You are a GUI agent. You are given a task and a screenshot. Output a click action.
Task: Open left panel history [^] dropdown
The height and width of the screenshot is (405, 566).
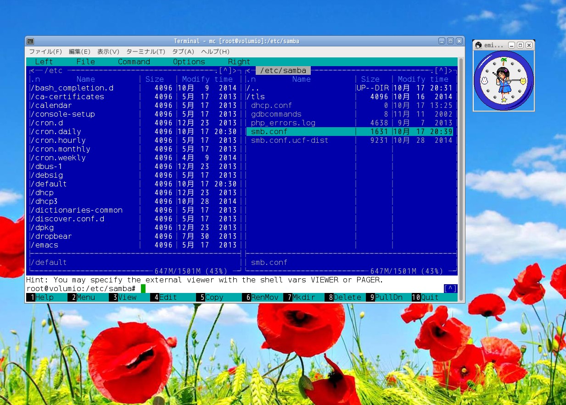point(225,71)
